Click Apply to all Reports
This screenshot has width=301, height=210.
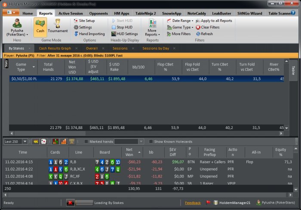214,21
